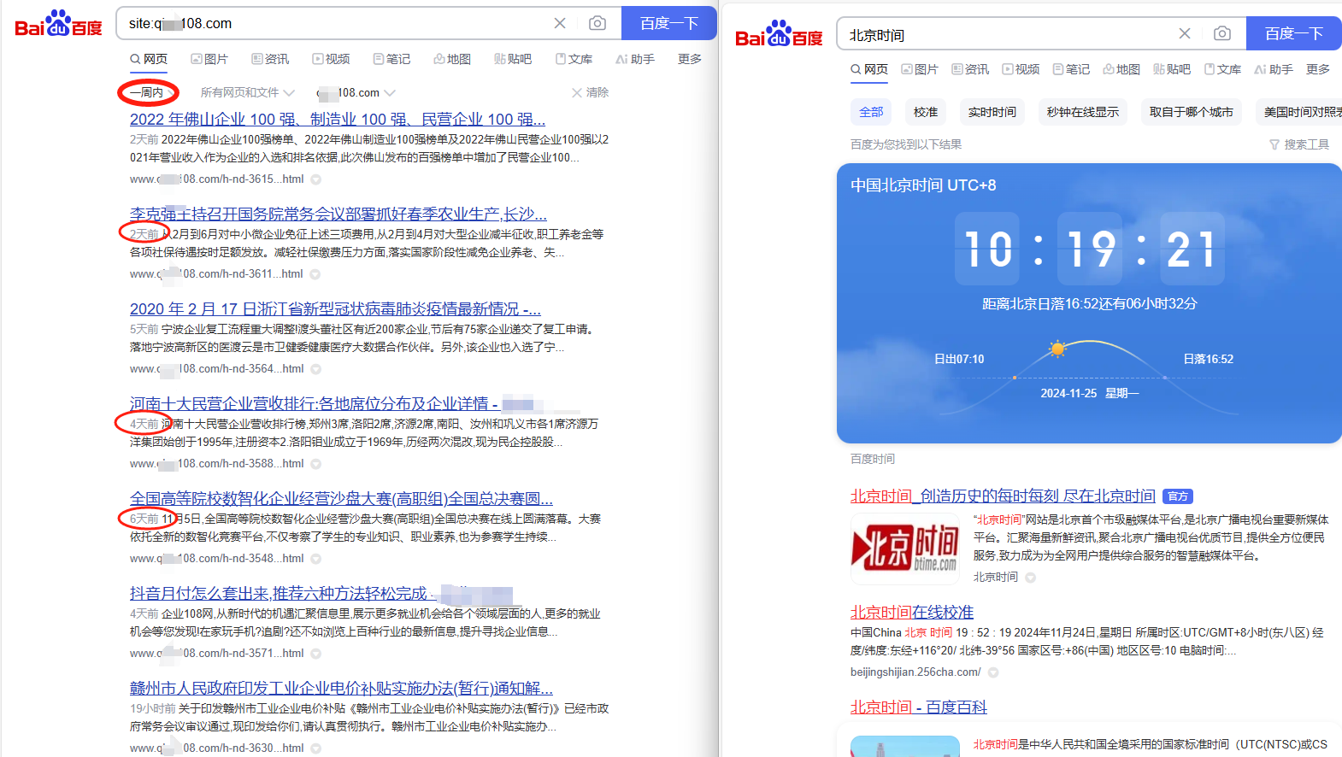
Task: Open 更多 menu in left window
Action: click(x=690, y=59)
